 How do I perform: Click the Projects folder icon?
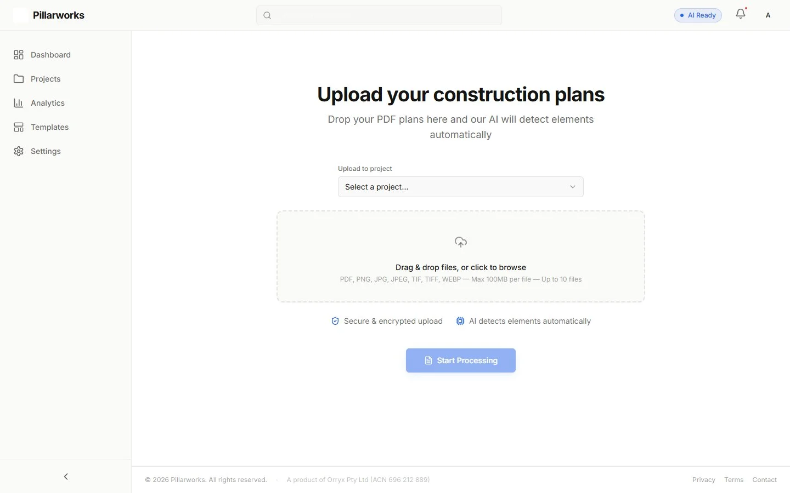[19, 79]
